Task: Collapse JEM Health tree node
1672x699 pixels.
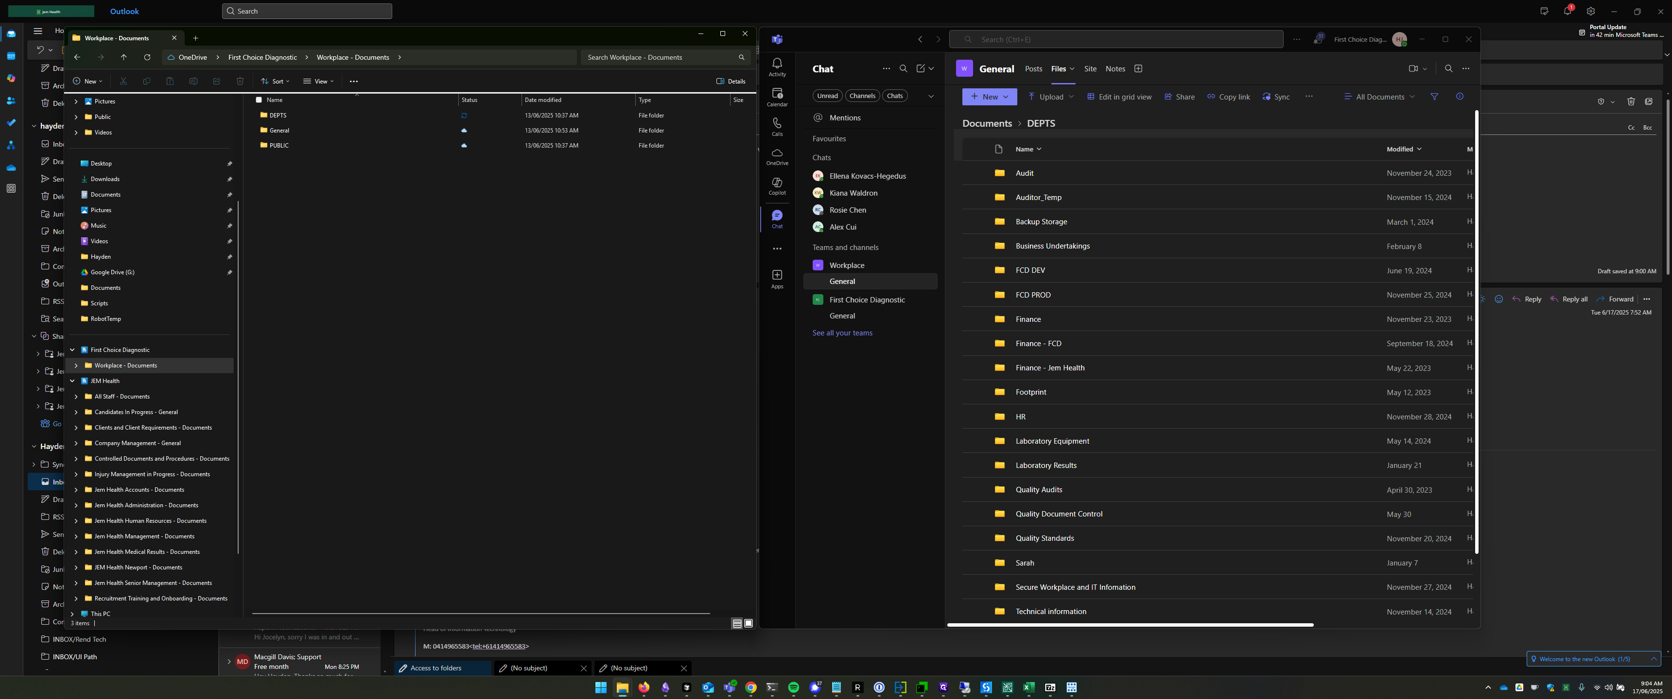Action: click(x=72, y=381)
